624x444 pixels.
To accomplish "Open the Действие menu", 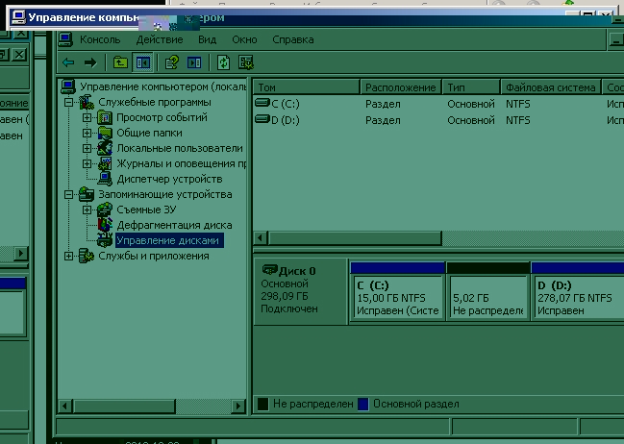I will [159, 39].
